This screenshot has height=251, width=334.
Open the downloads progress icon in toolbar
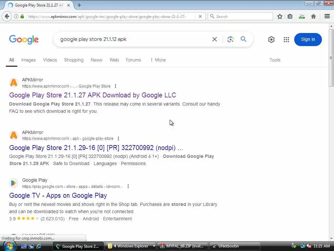(x=302, y=16)
